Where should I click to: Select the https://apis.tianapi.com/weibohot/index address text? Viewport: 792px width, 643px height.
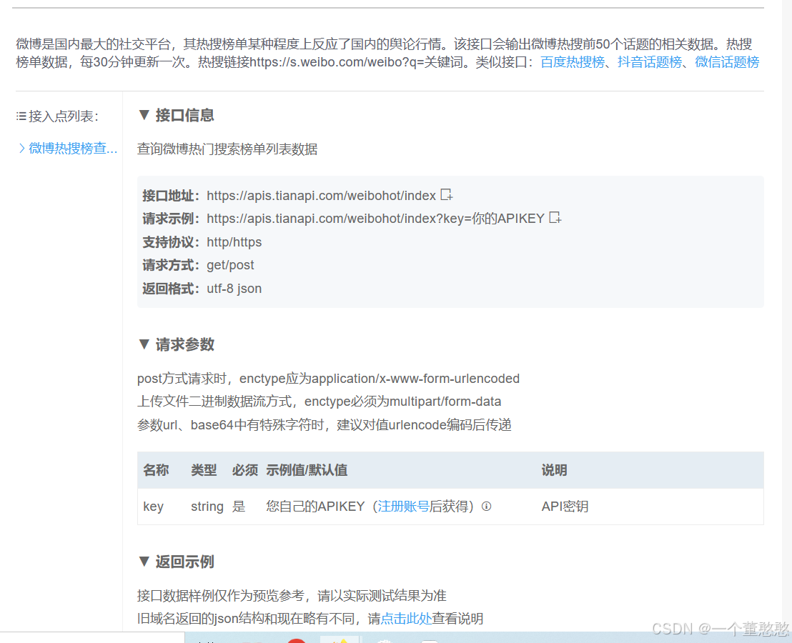pyautogui.click(x=321, y=195)
